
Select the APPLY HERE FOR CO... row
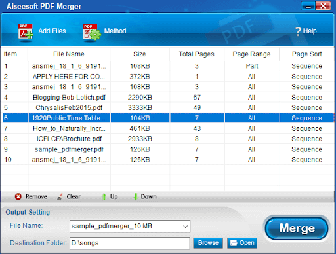click(x=167, y=77)
